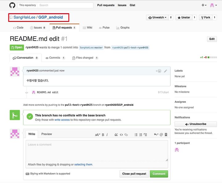This screenshot has width=222, height=183.
Task: Open the write access help link
Action: coord(62,120)
